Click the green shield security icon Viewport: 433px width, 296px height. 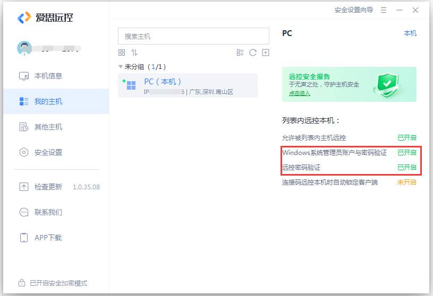386,84
